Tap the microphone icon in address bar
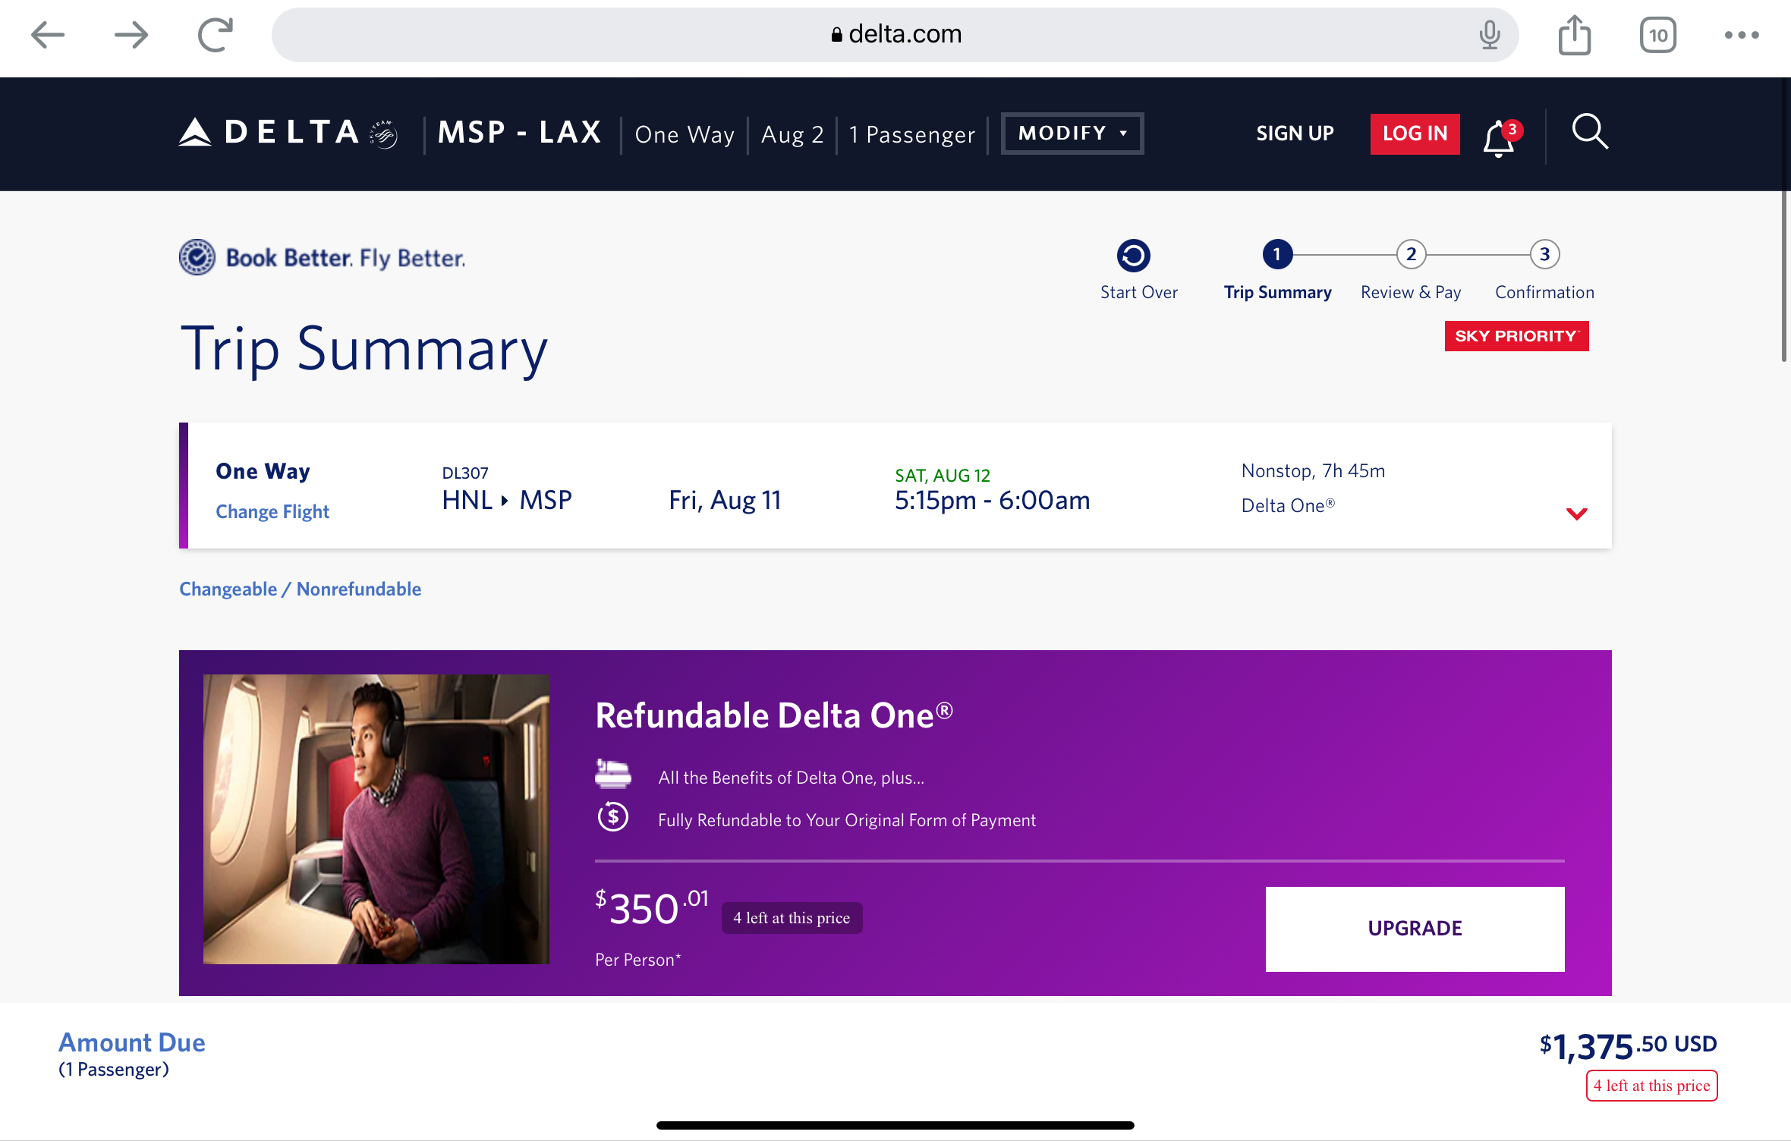Image resolution: width=1791 pixels, height=1141 pixels. pyautogui.click(x=1490, y=35)
